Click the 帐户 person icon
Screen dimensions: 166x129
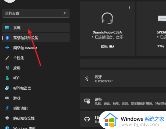7,78
